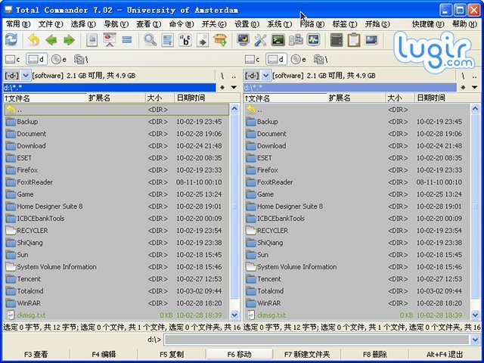Select Home Designer Suite 8 in right panel

(357, 206)
